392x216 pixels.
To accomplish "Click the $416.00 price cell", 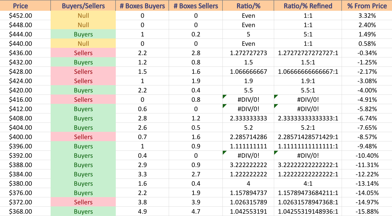I will (25, 99).
